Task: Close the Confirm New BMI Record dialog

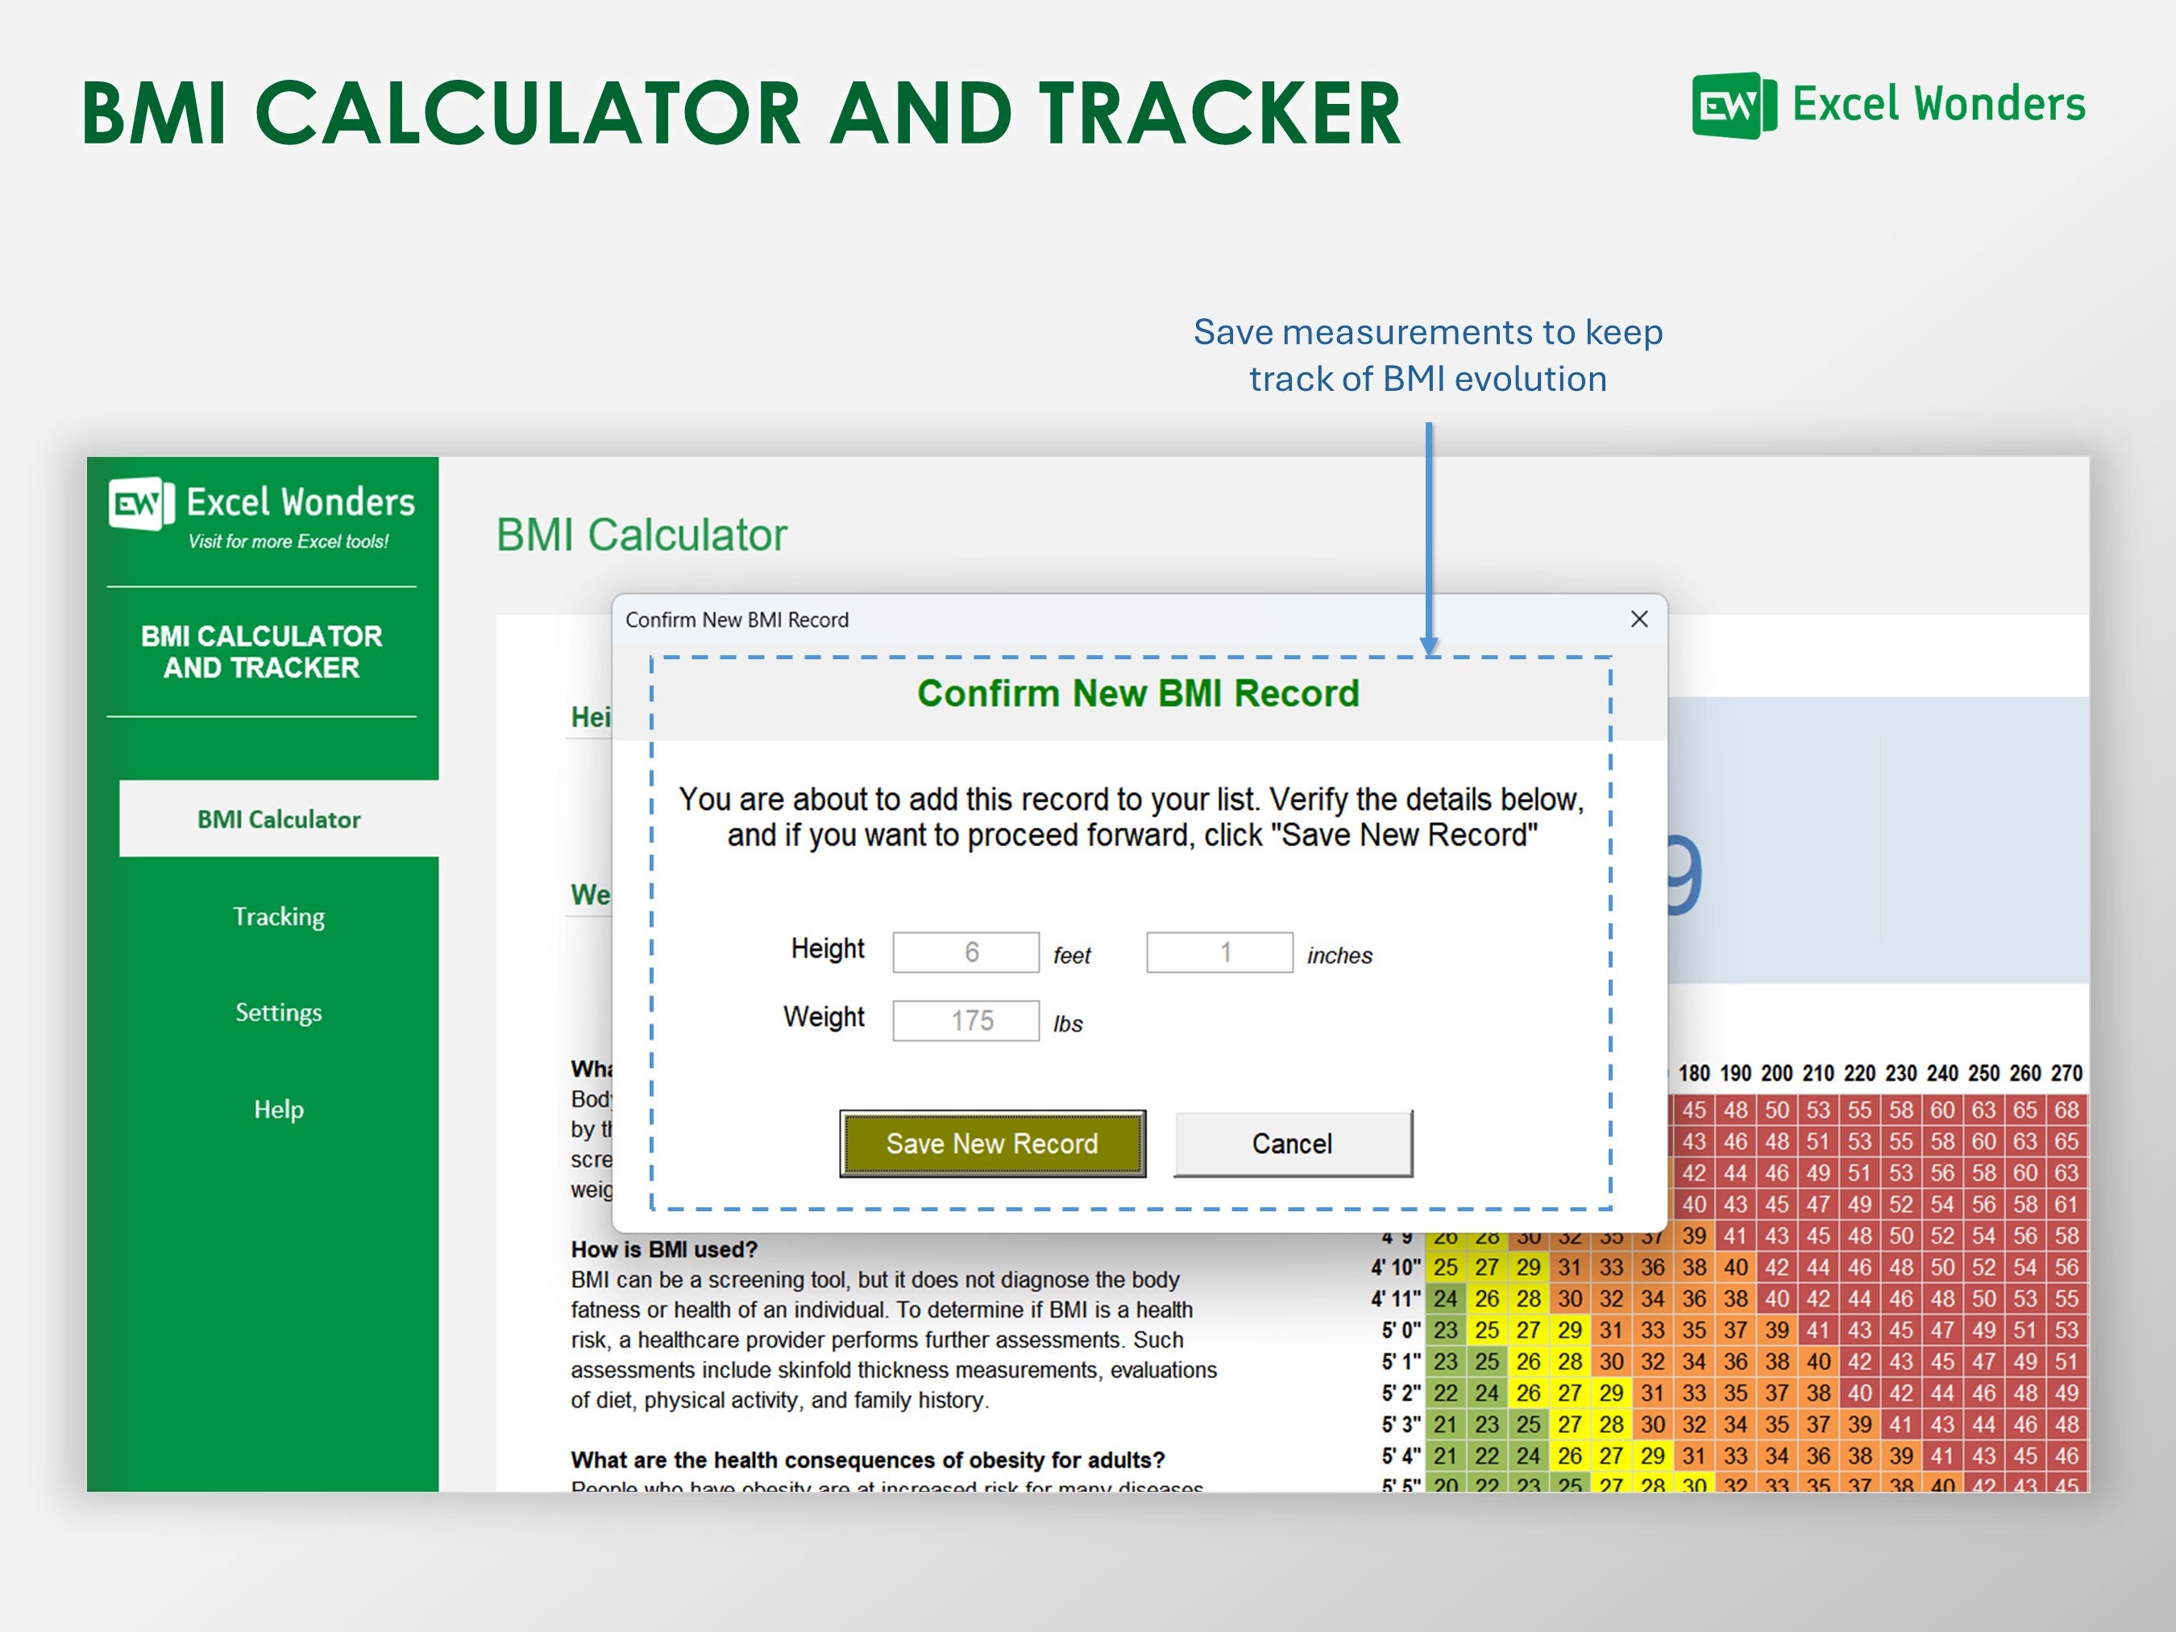Action: coord(1639,619)
